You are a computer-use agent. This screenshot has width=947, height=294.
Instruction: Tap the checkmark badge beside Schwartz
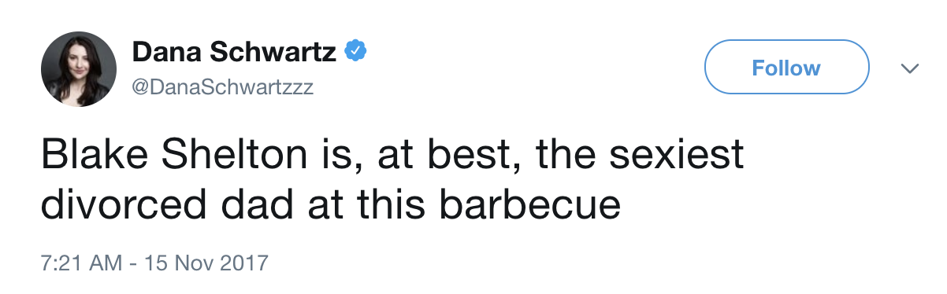[x=358, y=52]
